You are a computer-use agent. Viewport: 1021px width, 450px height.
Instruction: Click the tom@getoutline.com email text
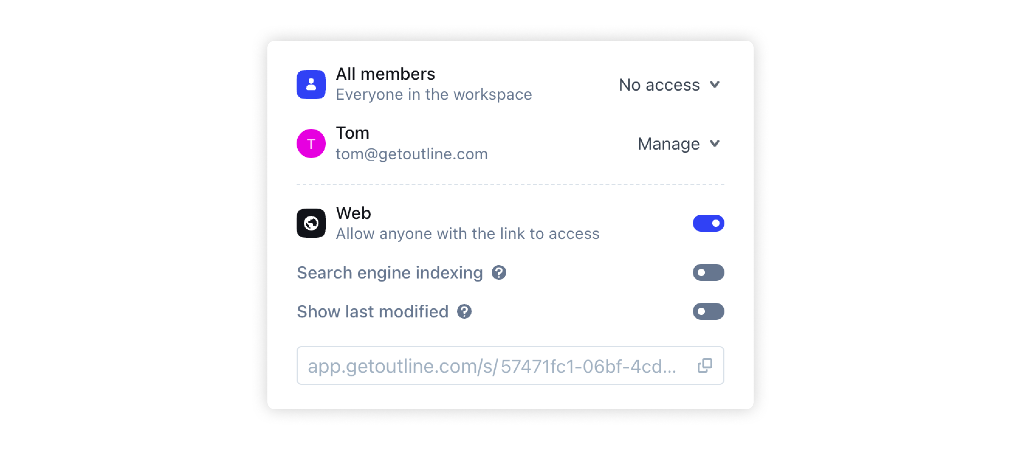(411, 154)
